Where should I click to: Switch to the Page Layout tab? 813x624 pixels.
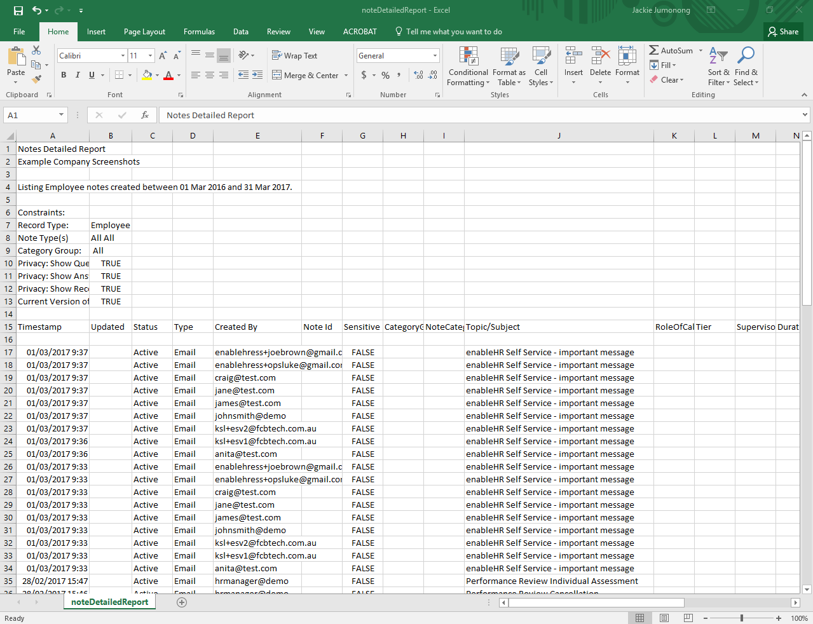144,32
